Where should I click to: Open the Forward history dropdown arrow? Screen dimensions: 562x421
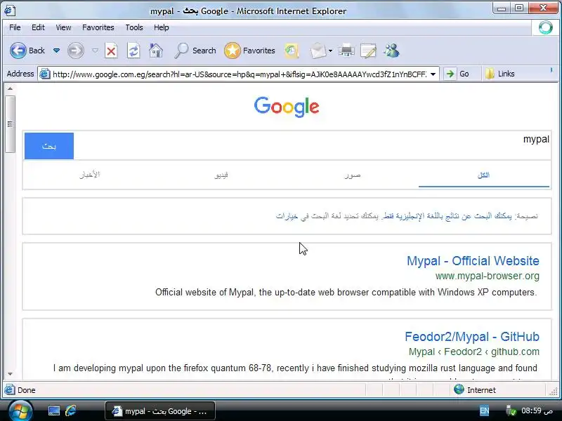(x=95, y=51)
